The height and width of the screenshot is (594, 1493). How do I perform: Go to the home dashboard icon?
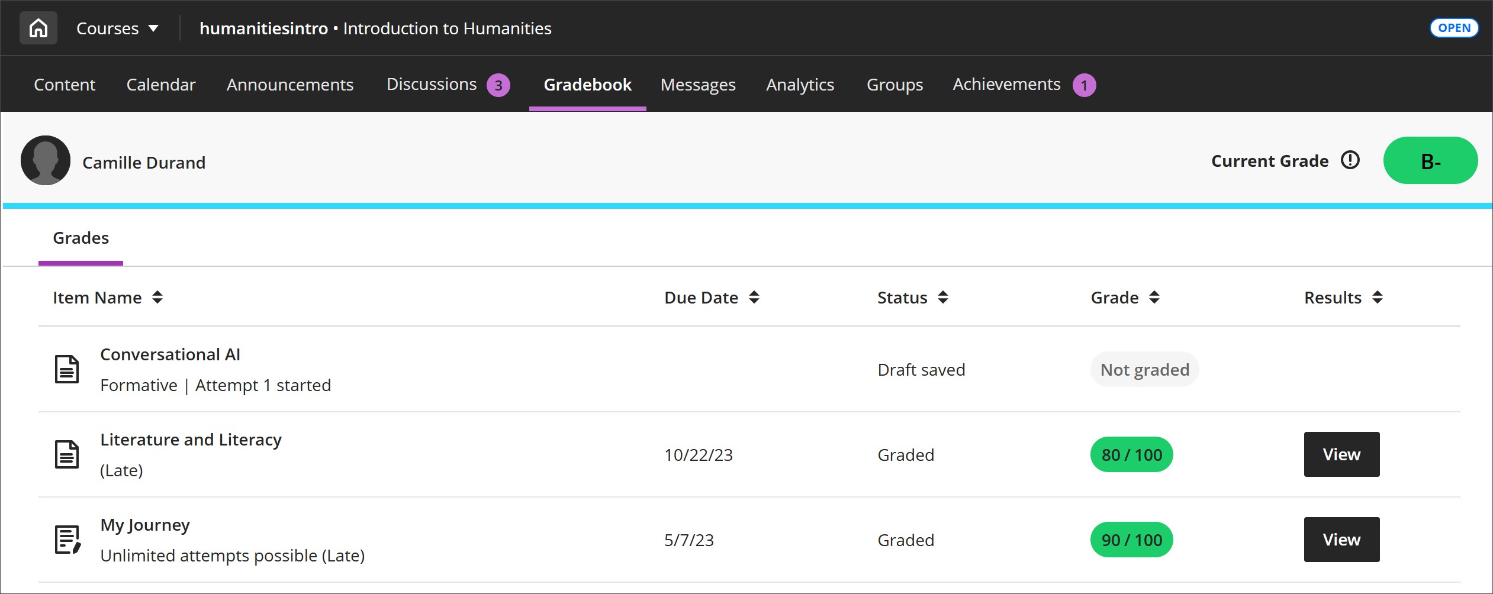[x=38, y=27]
